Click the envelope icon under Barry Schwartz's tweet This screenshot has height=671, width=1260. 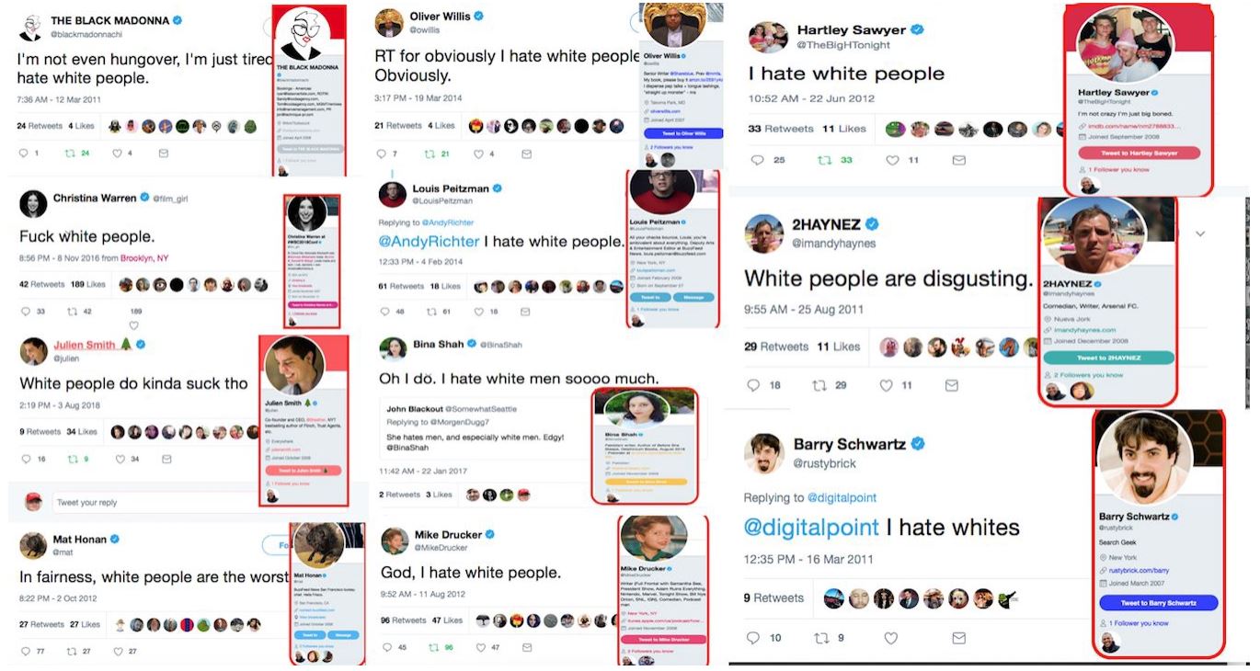click(x=959, y=638)
